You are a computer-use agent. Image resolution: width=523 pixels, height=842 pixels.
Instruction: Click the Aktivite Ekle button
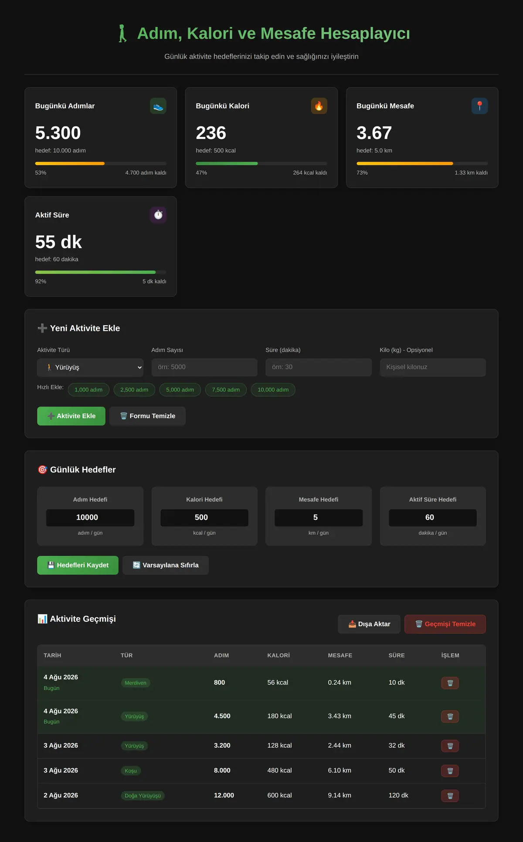point(71,416)
